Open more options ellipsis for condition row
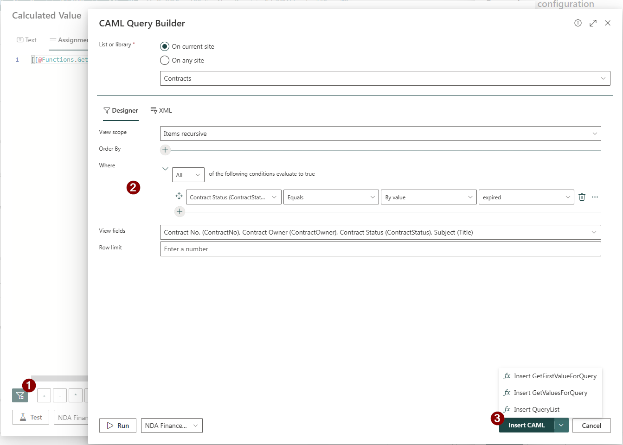 (595, 197)
